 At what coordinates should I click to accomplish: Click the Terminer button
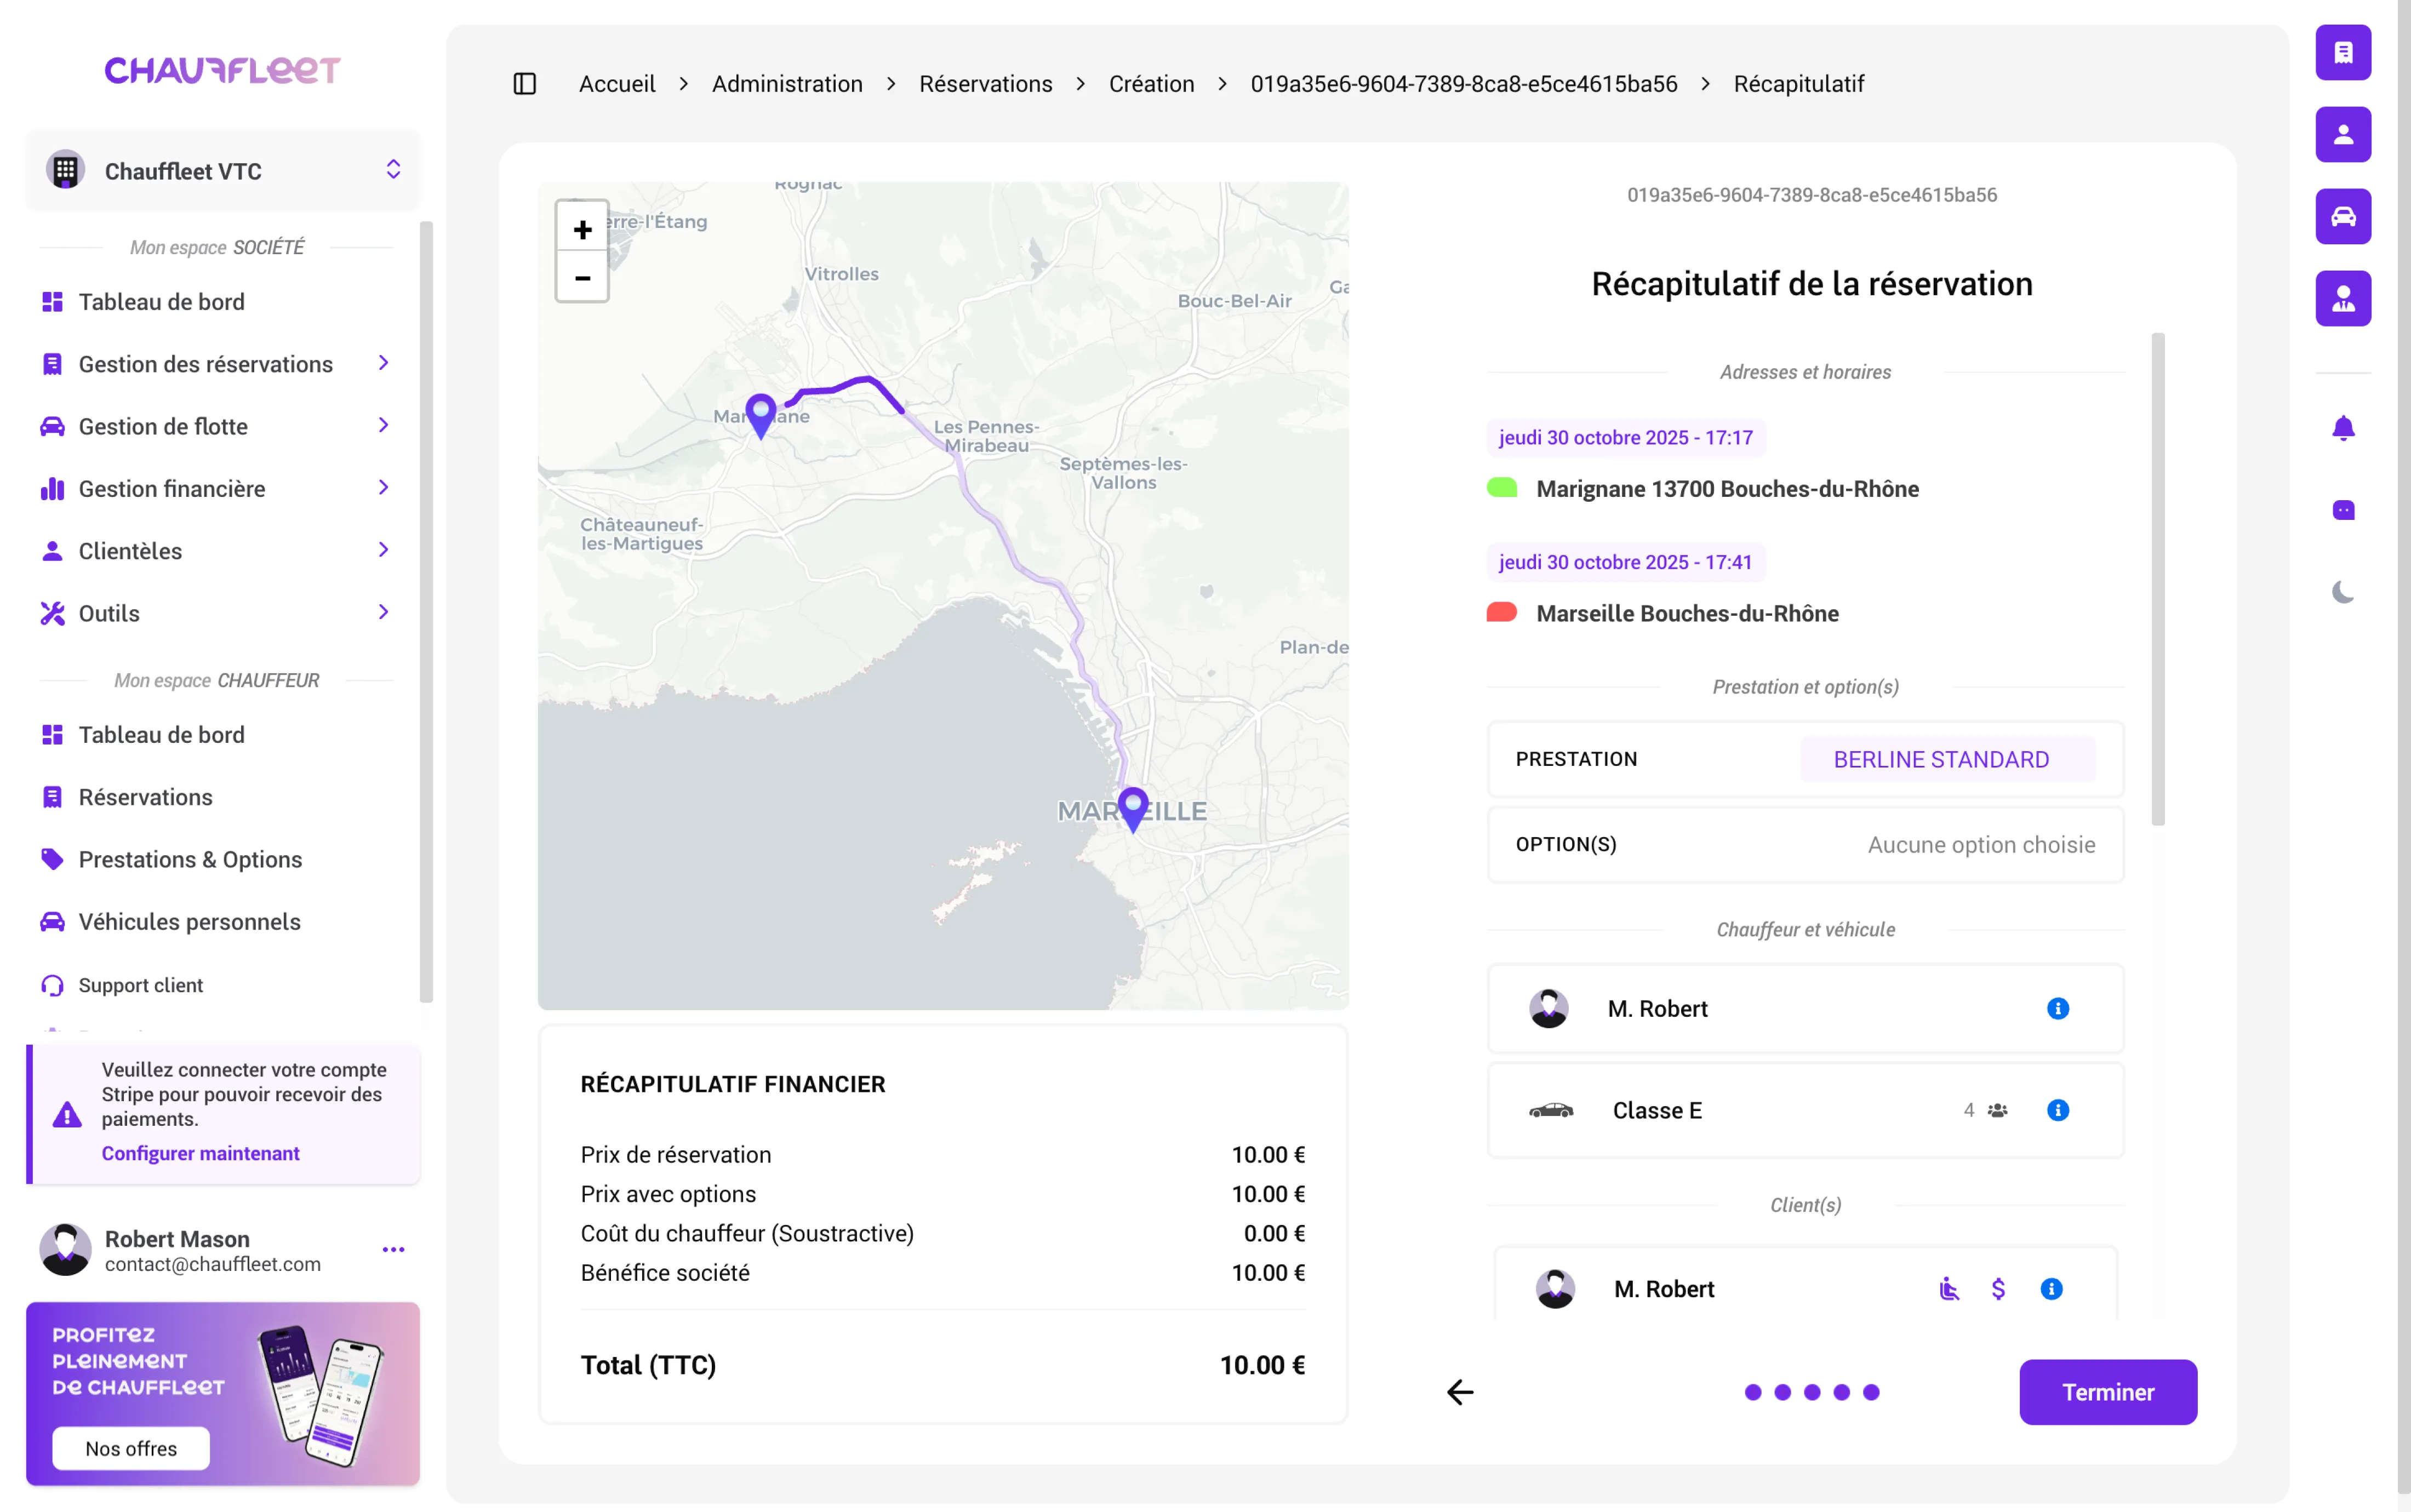(x=2107, y=1392)
